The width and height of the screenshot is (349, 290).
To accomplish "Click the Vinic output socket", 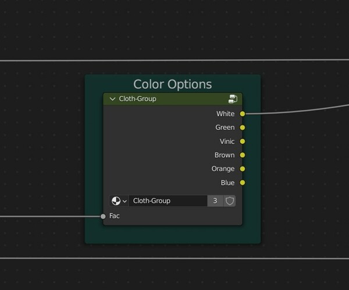I will [243, 142].
